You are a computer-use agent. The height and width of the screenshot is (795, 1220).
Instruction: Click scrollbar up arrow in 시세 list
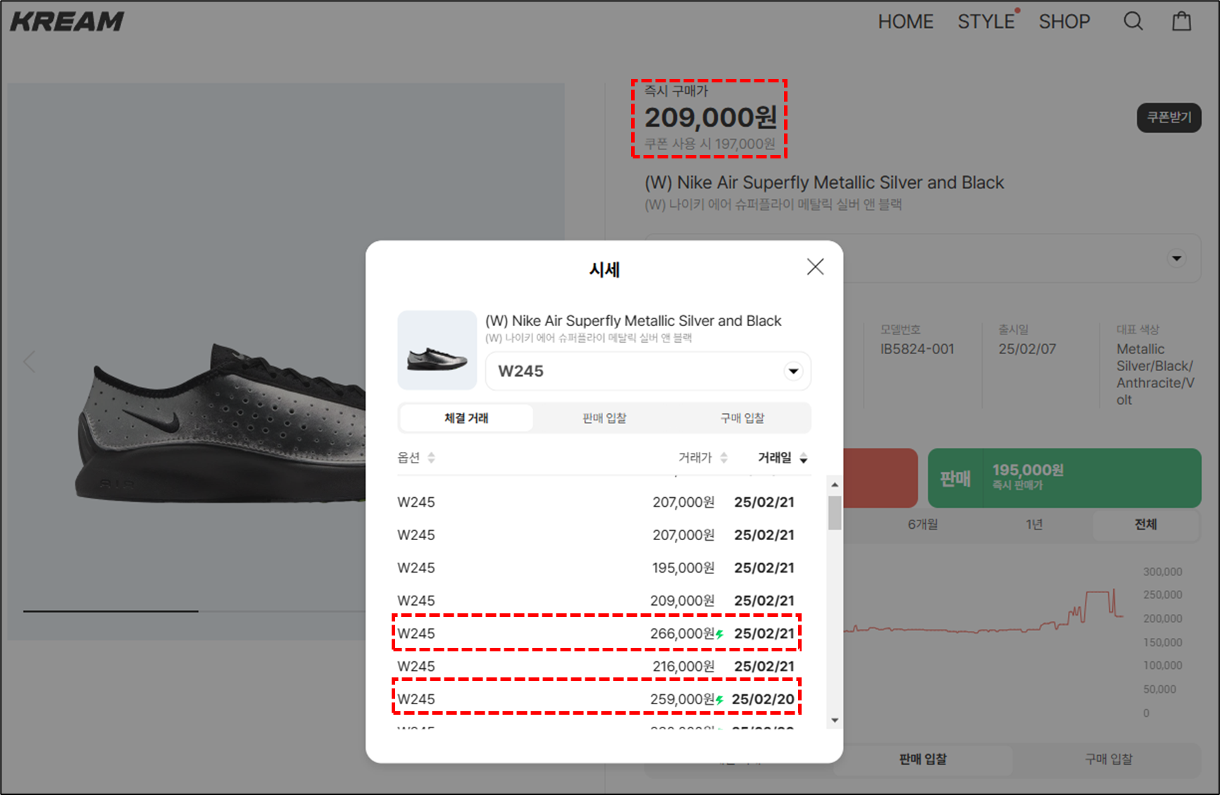coord(835,484)
